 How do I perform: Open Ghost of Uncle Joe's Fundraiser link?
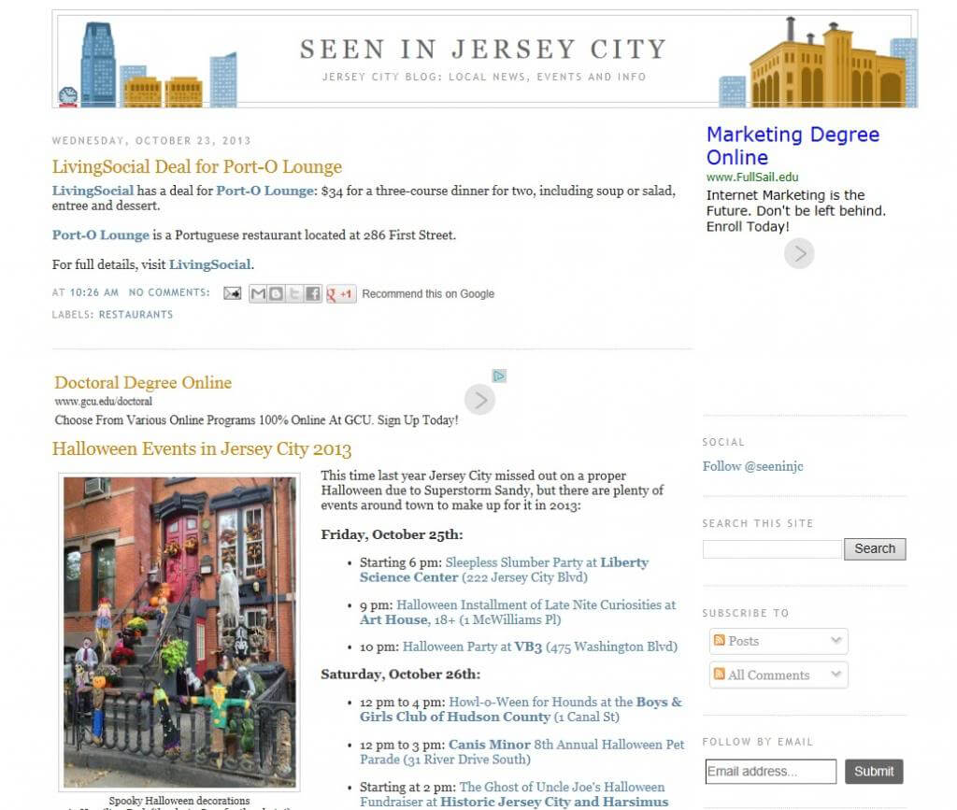pos(514,795)
